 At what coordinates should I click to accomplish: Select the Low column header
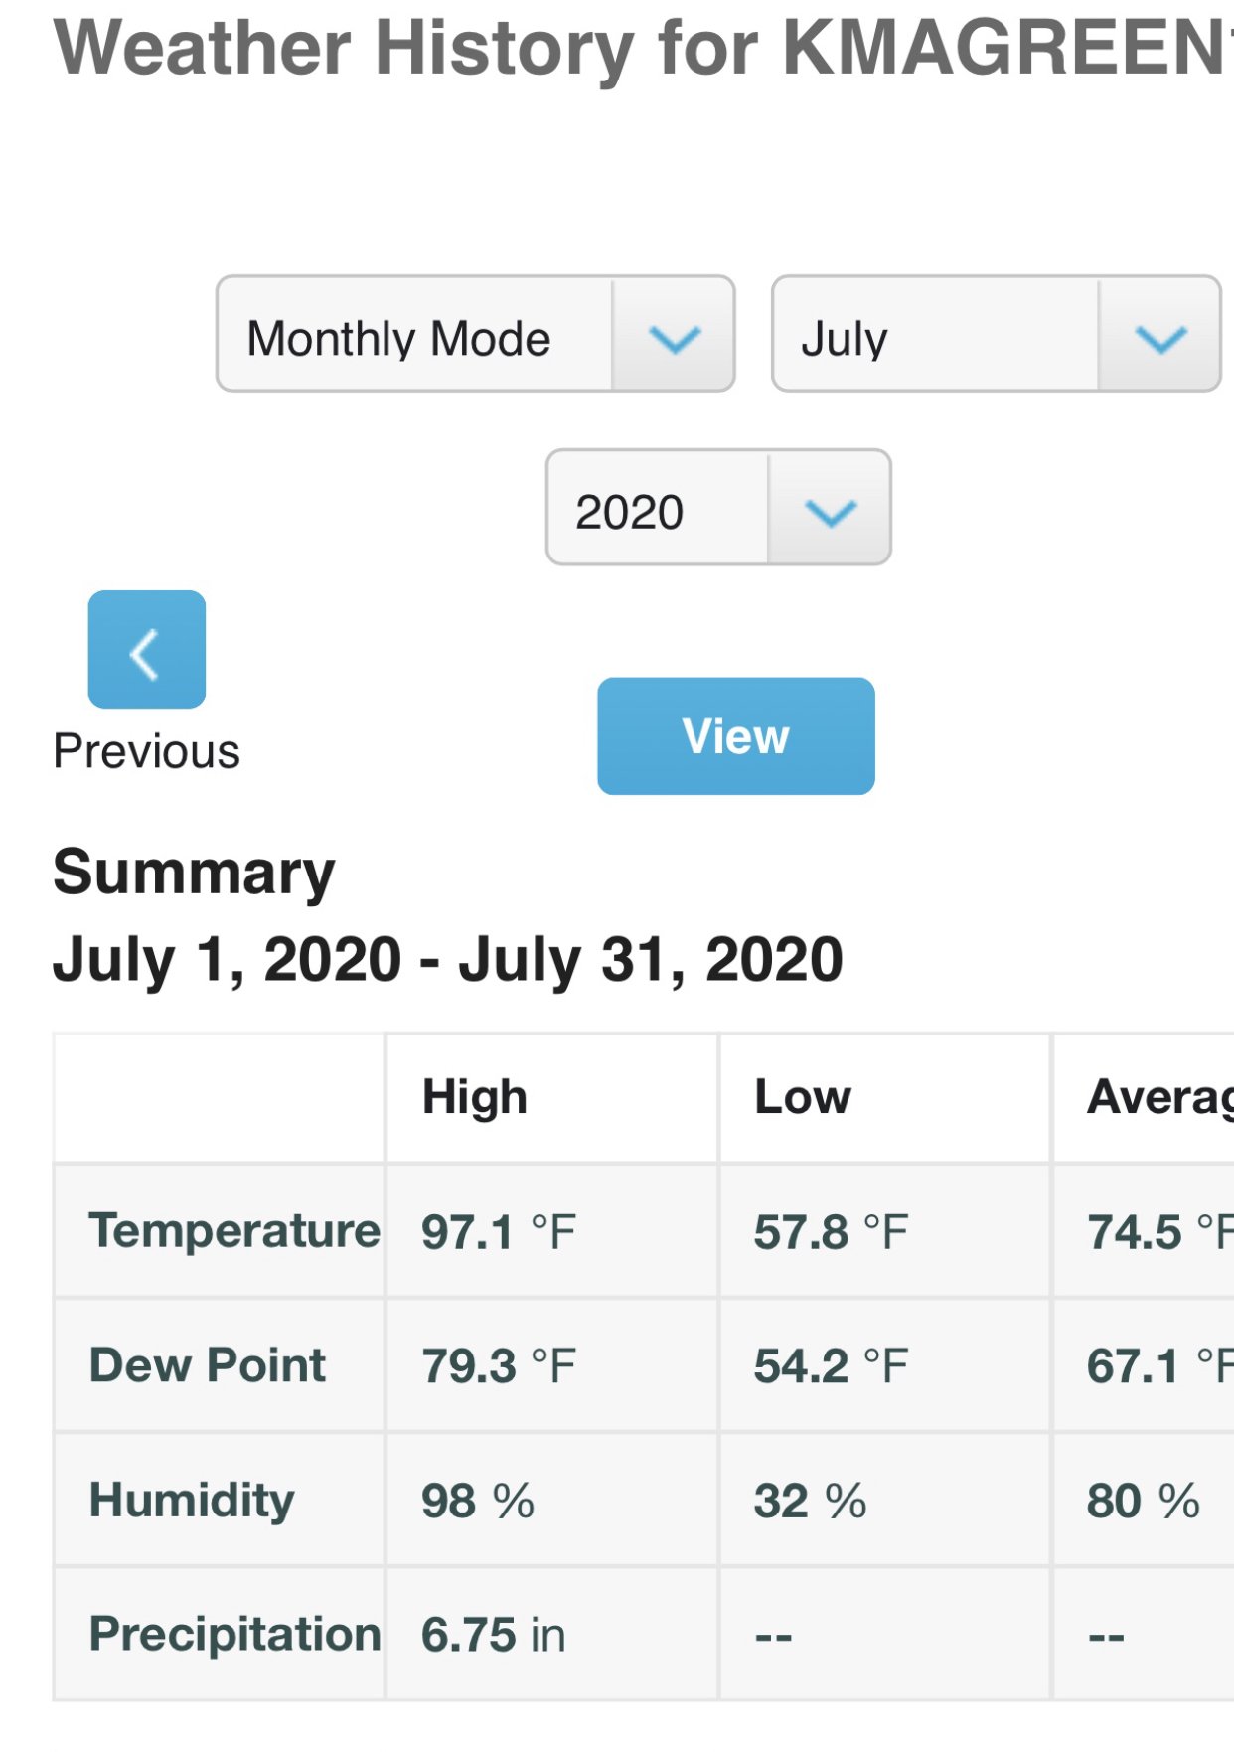coord(803,1097)
